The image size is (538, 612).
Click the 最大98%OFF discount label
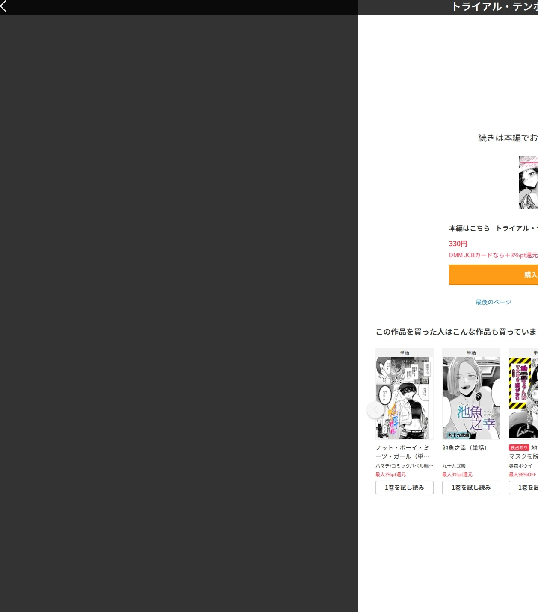[523, 474]
